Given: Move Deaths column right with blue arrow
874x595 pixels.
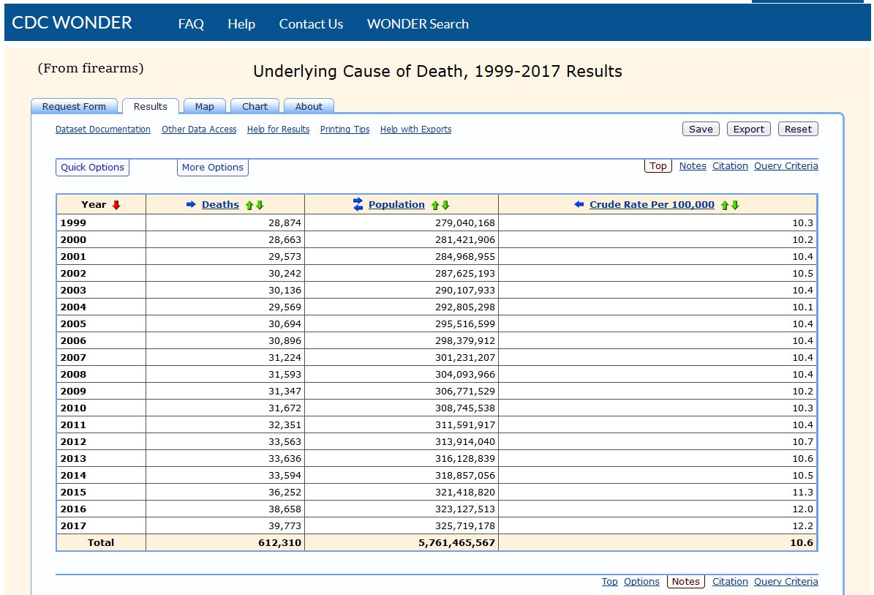Looking at the screenshot, I should click(191, 205).
